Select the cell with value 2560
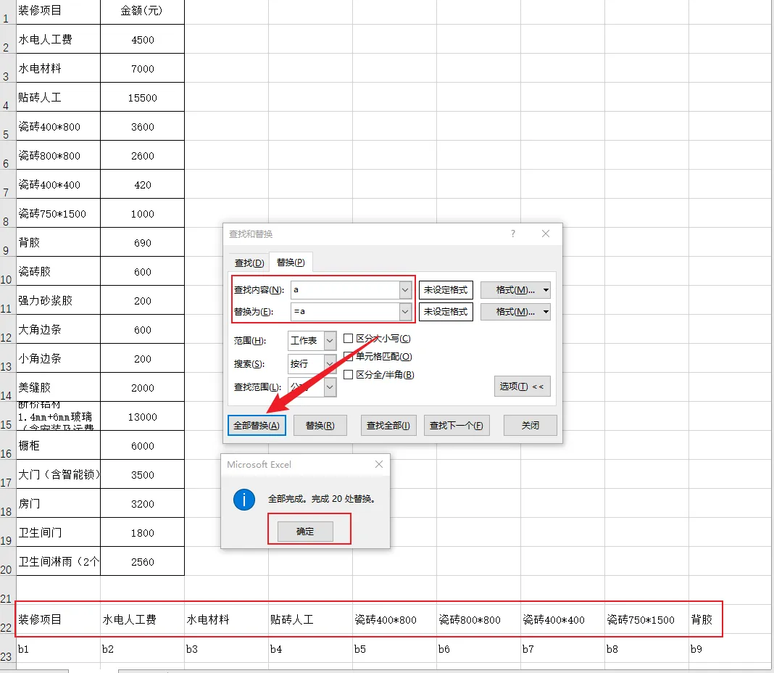The width and height of the screenshot is (774, 673). click(143, 562)
